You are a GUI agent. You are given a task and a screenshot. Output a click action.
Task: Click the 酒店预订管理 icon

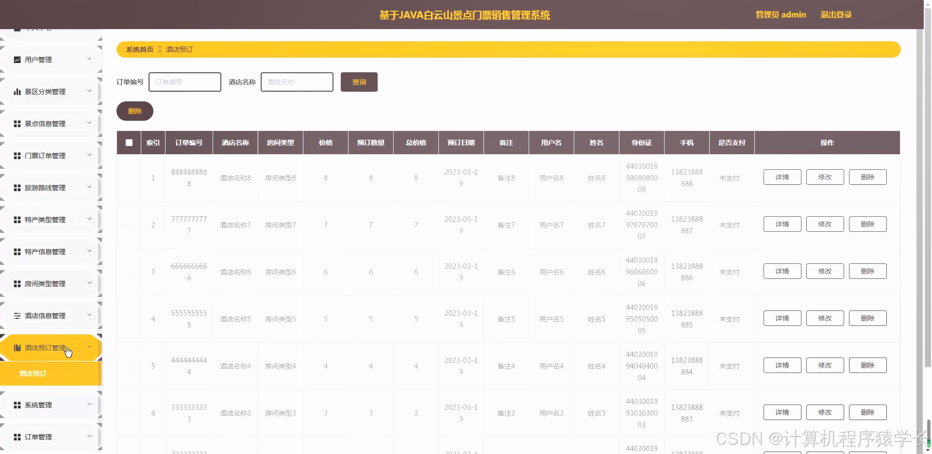(17, 348)
